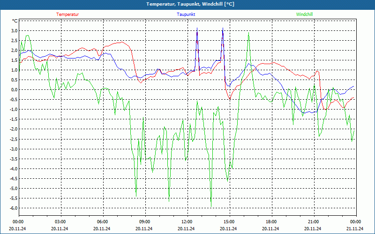Click the 21:00 time label

(313, 222)
